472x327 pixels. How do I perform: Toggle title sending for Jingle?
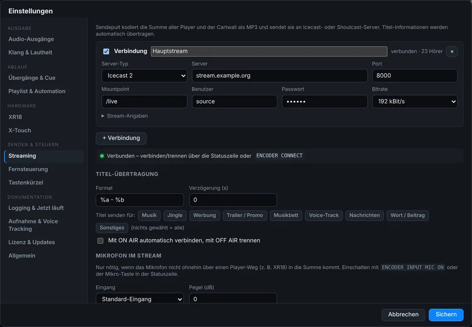pos(175,215)
